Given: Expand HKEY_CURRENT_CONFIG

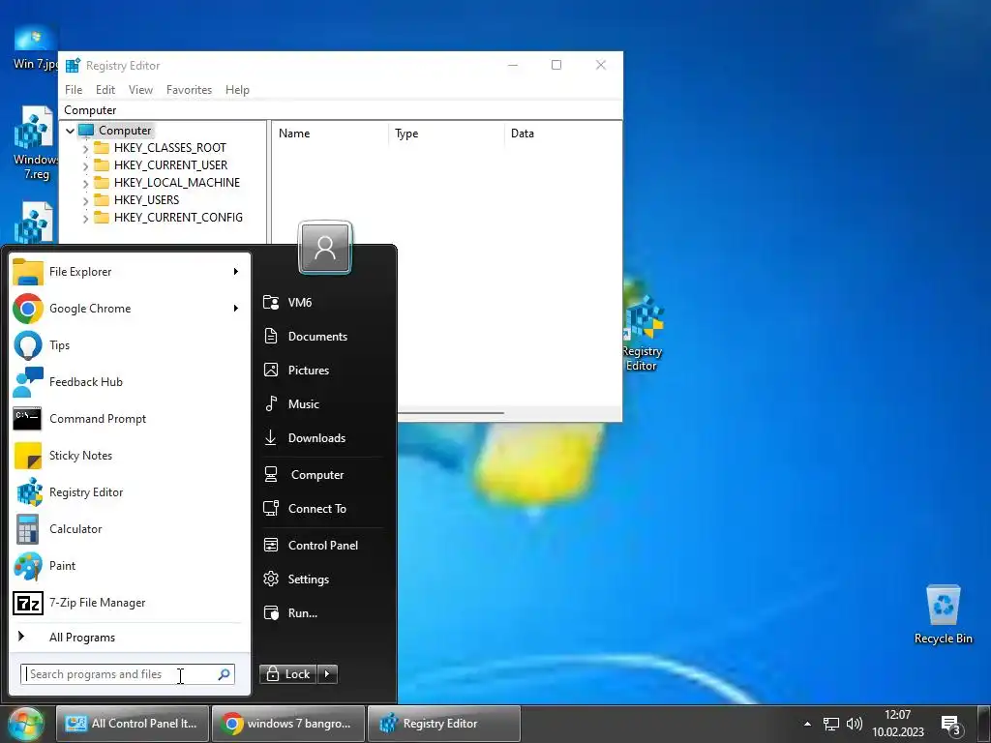Looking at the screenshot, I should [x=85, y=218].
